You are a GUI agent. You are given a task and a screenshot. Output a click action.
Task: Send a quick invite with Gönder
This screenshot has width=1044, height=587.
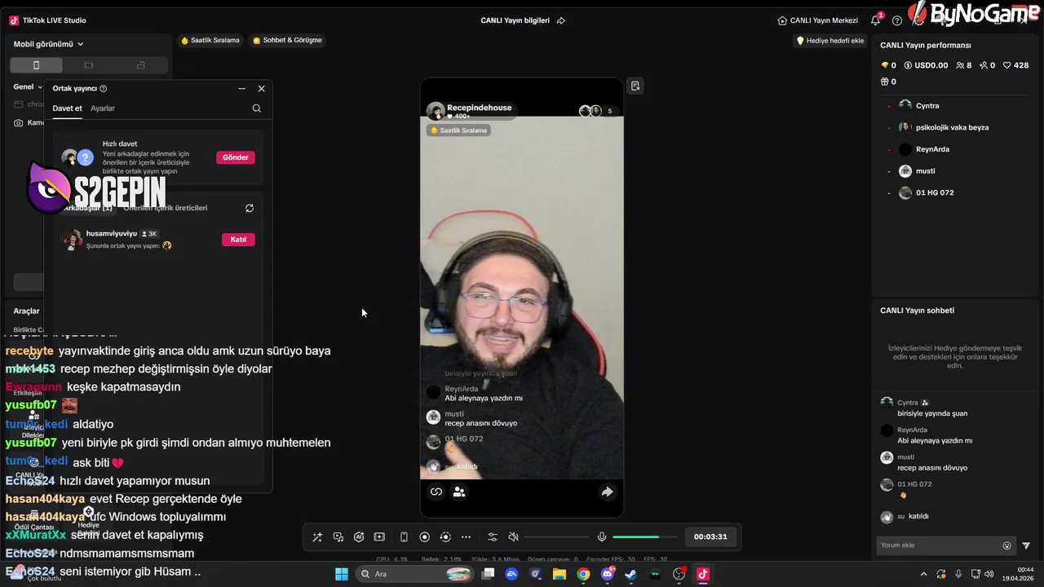click(236, 157)
